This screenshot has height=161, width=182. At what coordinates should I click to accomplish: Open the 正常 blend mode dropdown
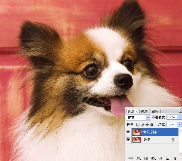click(x=138, y=117)
